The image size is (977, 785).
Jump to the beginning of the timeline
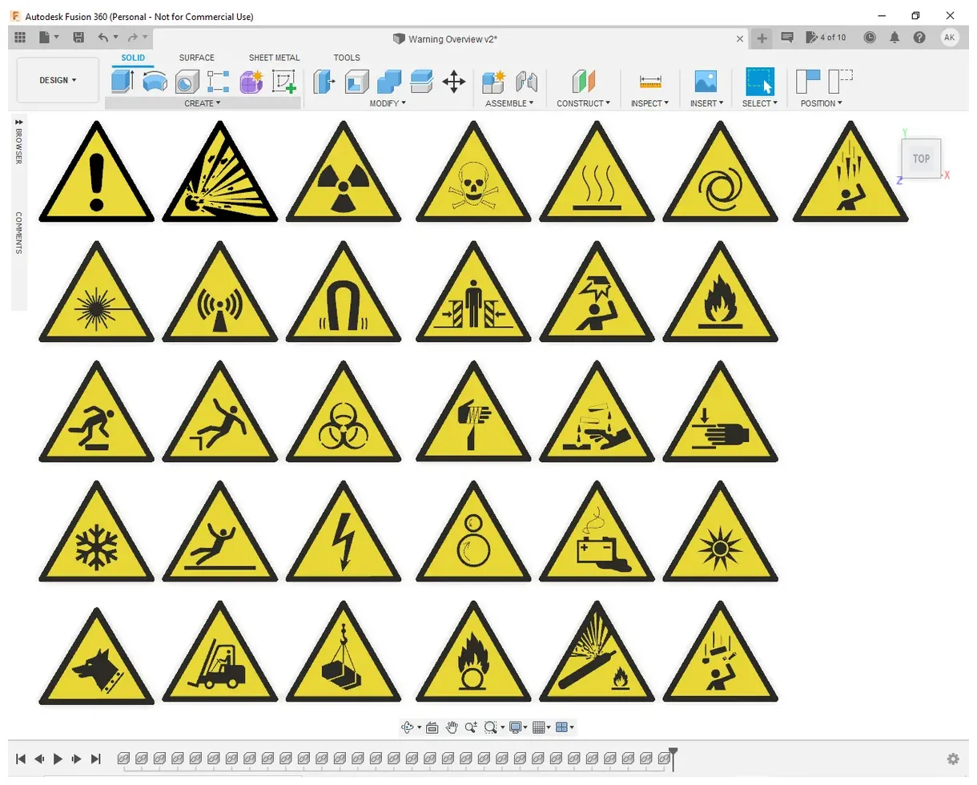(x=20, y=759)
